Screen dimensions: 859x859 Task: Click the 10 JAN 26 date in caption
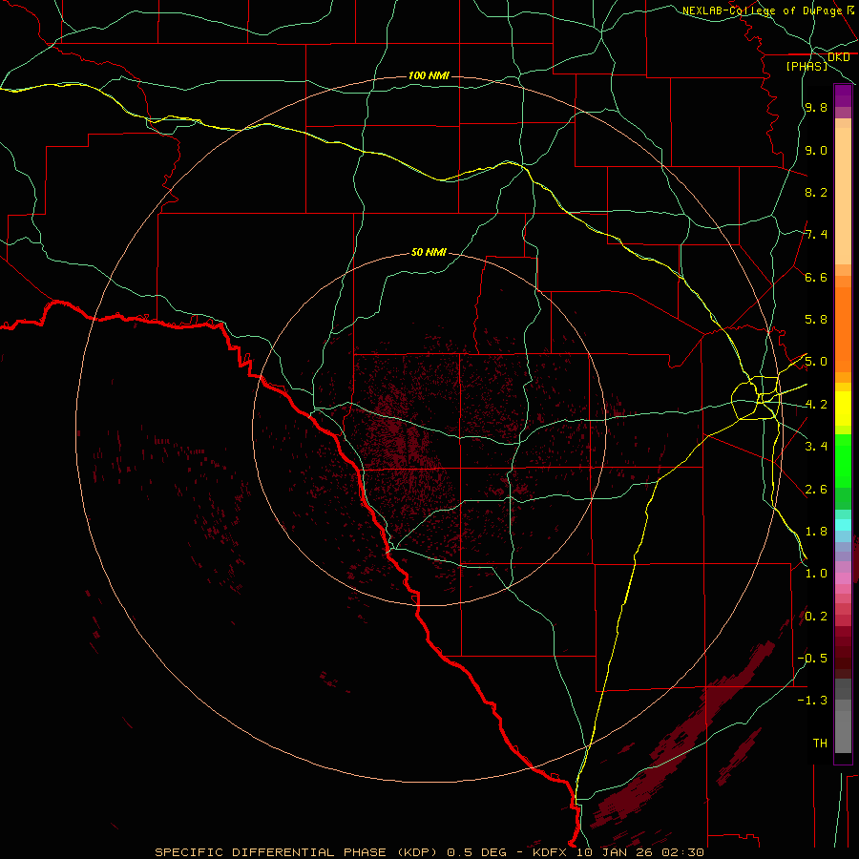pos(616,852)
